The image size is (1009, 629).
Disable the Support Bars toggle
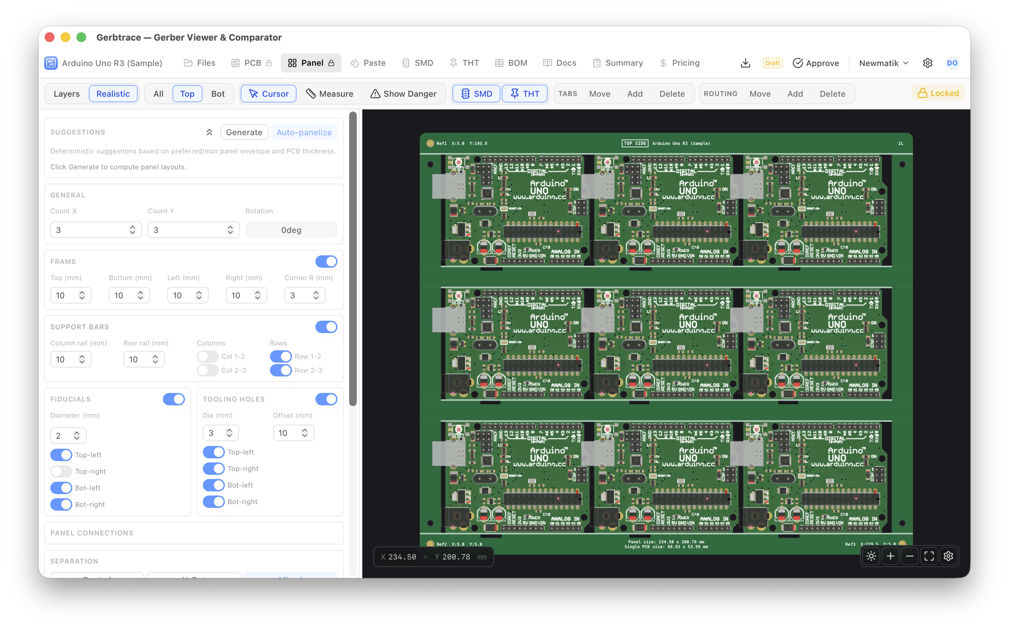[326, 327]
